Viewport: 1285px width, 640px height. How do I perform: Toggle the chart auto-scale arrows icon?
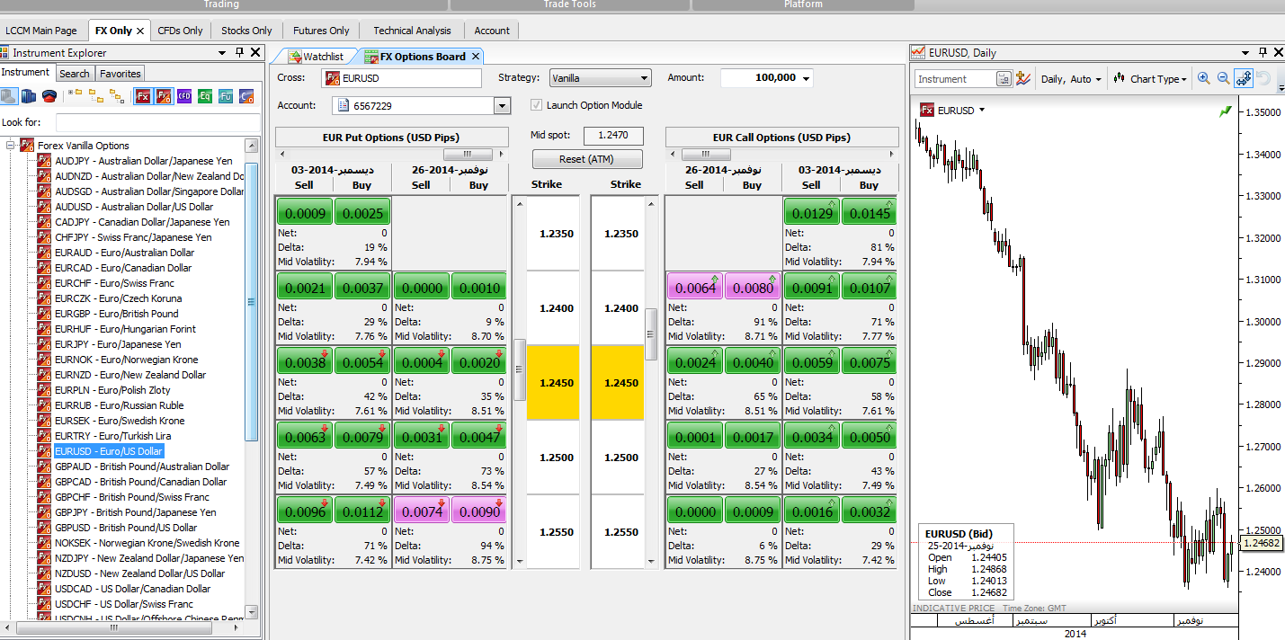pos(1244,78)
